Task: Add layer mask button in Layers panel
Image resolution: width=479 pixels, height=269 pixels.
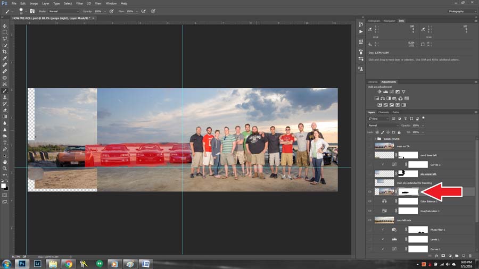Action: coord(443,256)
